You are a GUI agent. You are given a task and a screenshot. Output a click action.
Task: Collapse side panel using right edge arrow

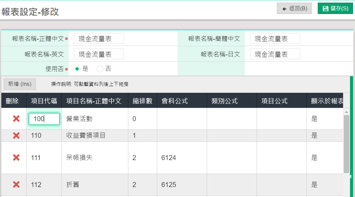[x=350, y=177]
